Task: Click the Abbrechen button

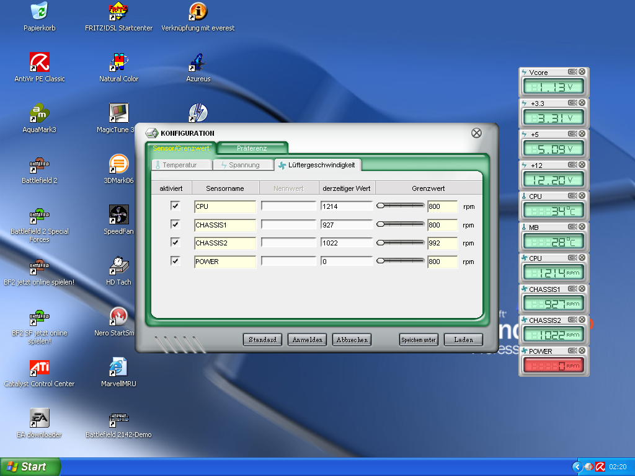Action: (352, 340)
